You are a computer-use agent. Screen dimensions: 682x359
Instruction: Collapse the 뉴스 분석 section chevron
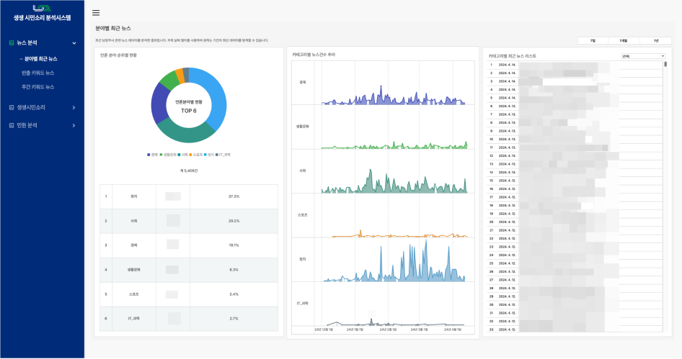(74, 43)
